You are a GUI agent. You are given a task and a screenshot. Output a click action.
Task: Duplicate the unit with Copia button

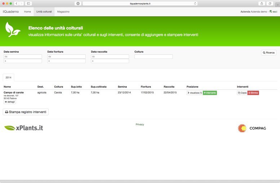[242, 93]
